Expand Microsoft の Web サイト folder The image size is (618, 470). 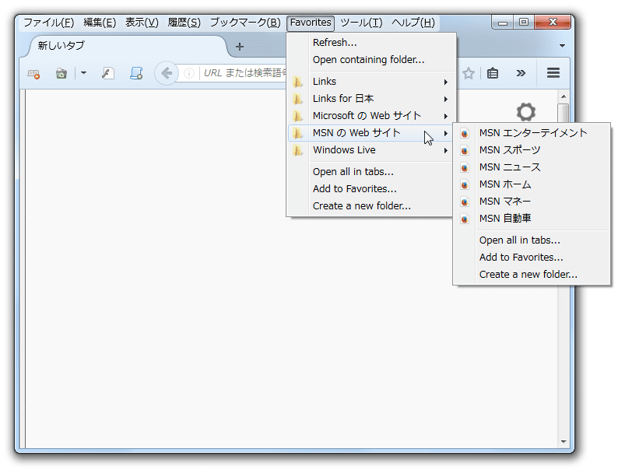click(372, 116)
